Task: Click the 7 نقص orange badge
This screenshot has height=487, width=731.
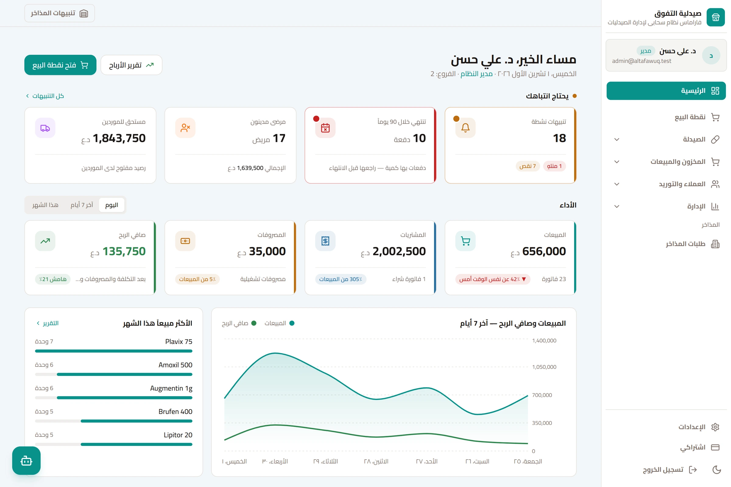Action: (x=528, y=166)
